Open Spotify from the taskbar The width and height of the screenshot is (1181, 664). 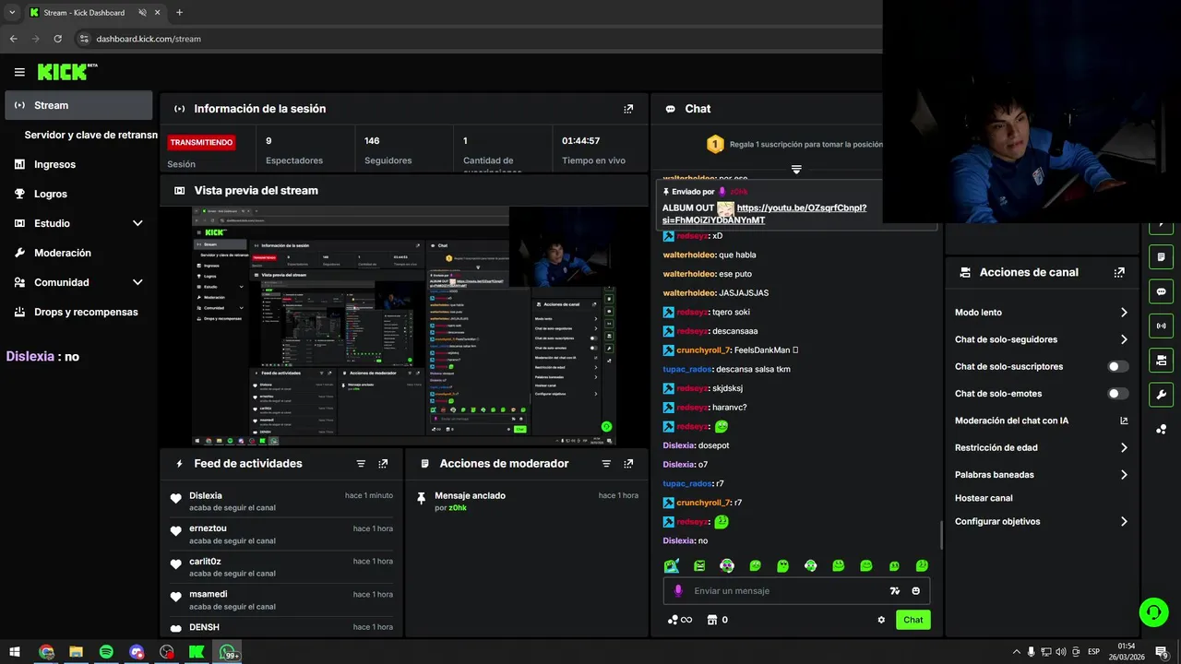coord(106,652)
